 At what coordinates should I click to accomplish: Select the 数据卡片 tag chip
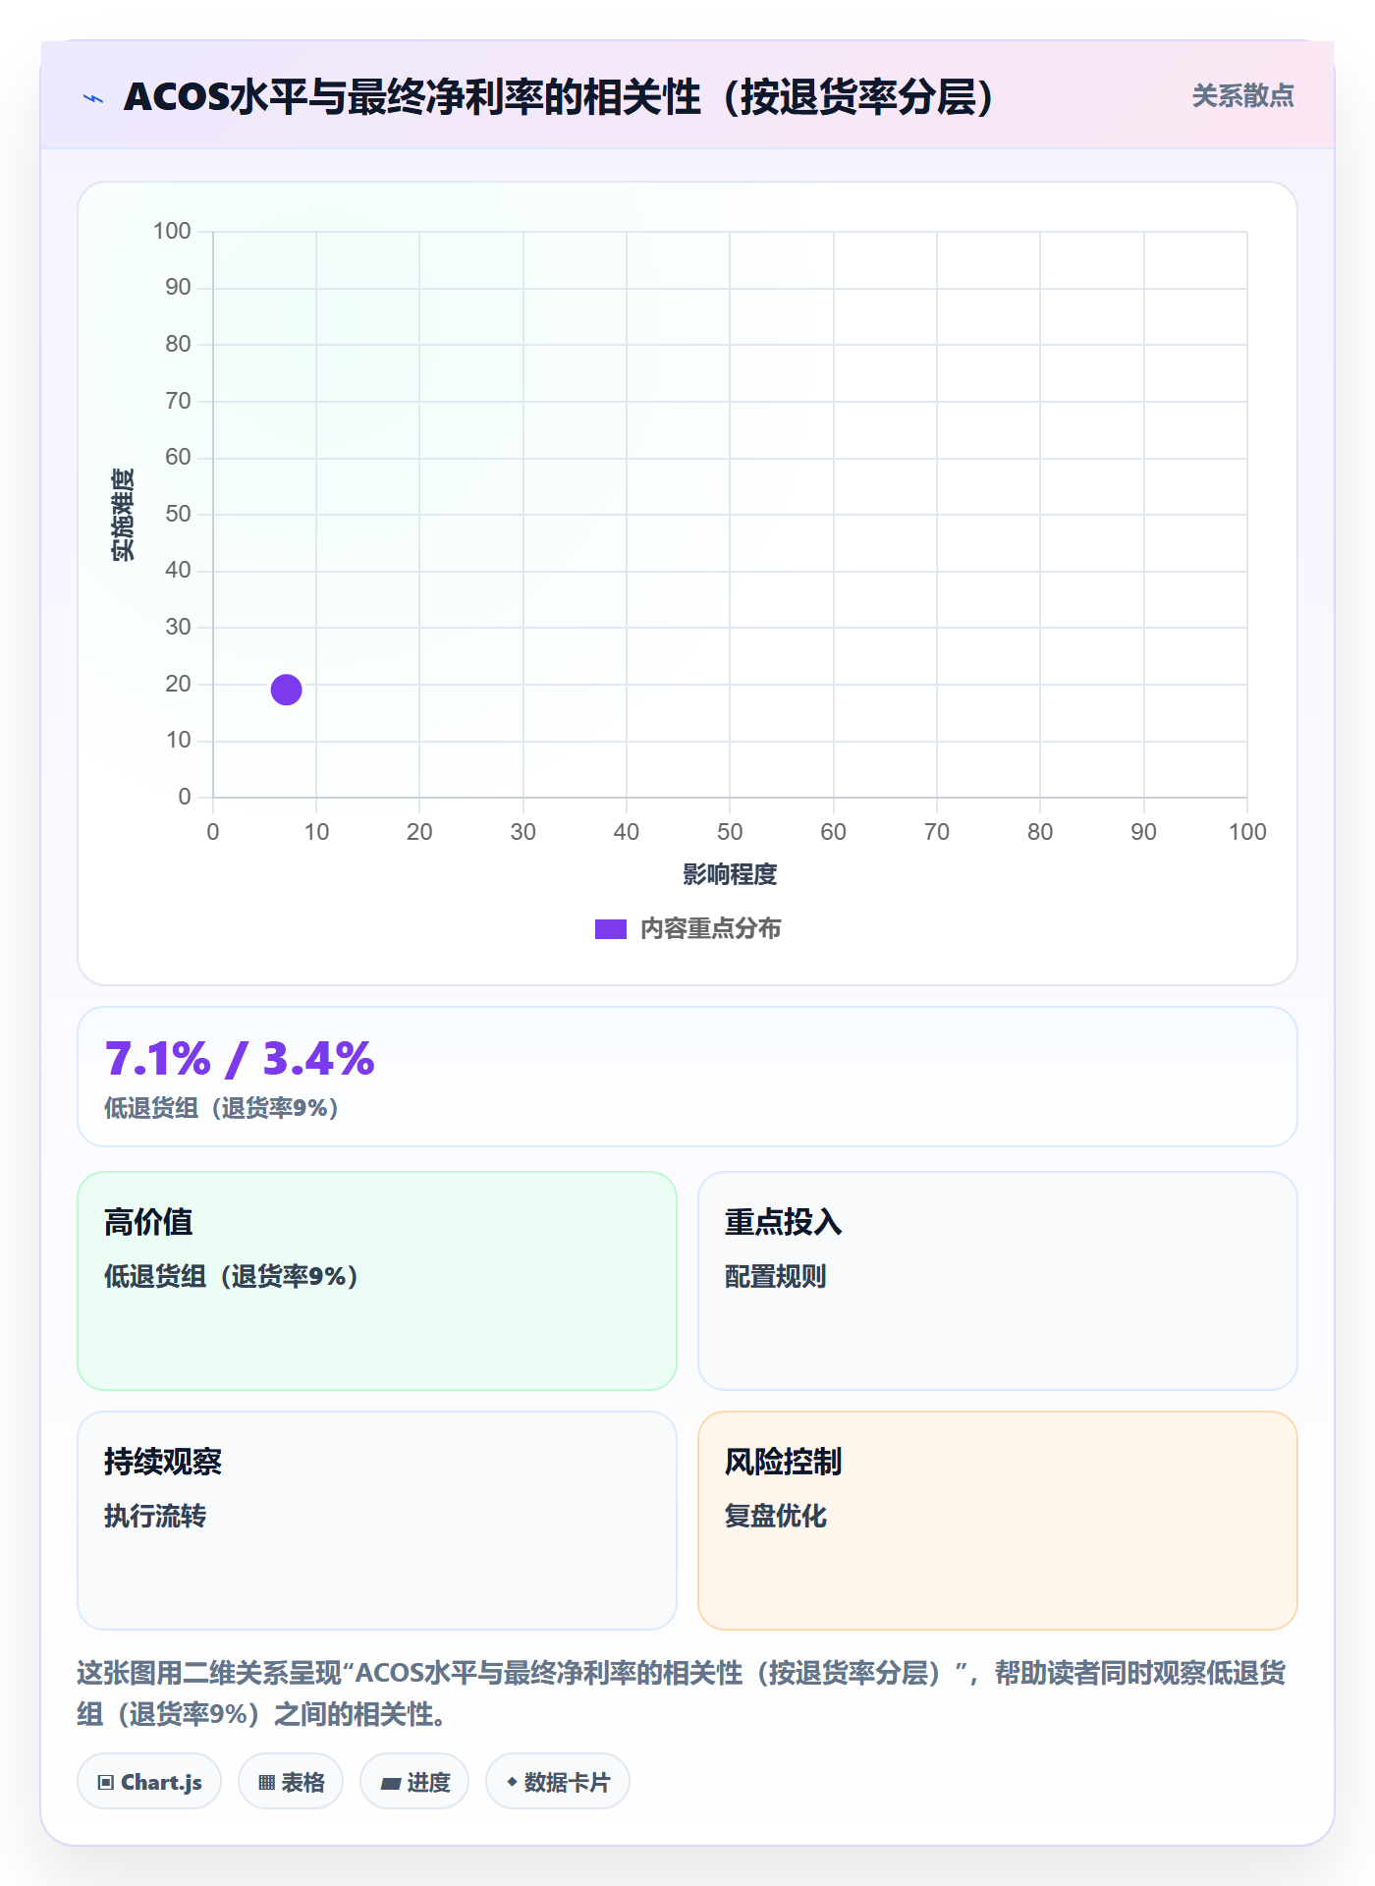(558, 1782)
